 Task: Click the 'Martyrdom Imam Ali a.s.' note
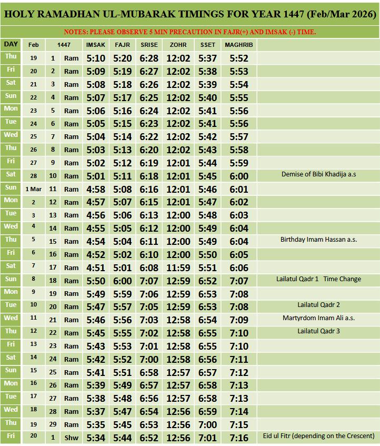318,318
